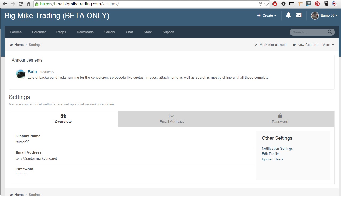Click the Beta announcement author avatar

21,74
